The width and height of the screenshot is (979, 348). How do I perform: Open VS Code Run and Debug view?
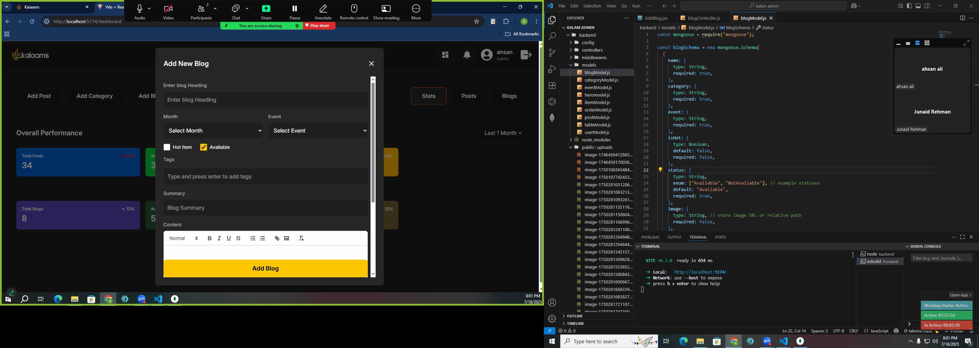click(552, 69)
